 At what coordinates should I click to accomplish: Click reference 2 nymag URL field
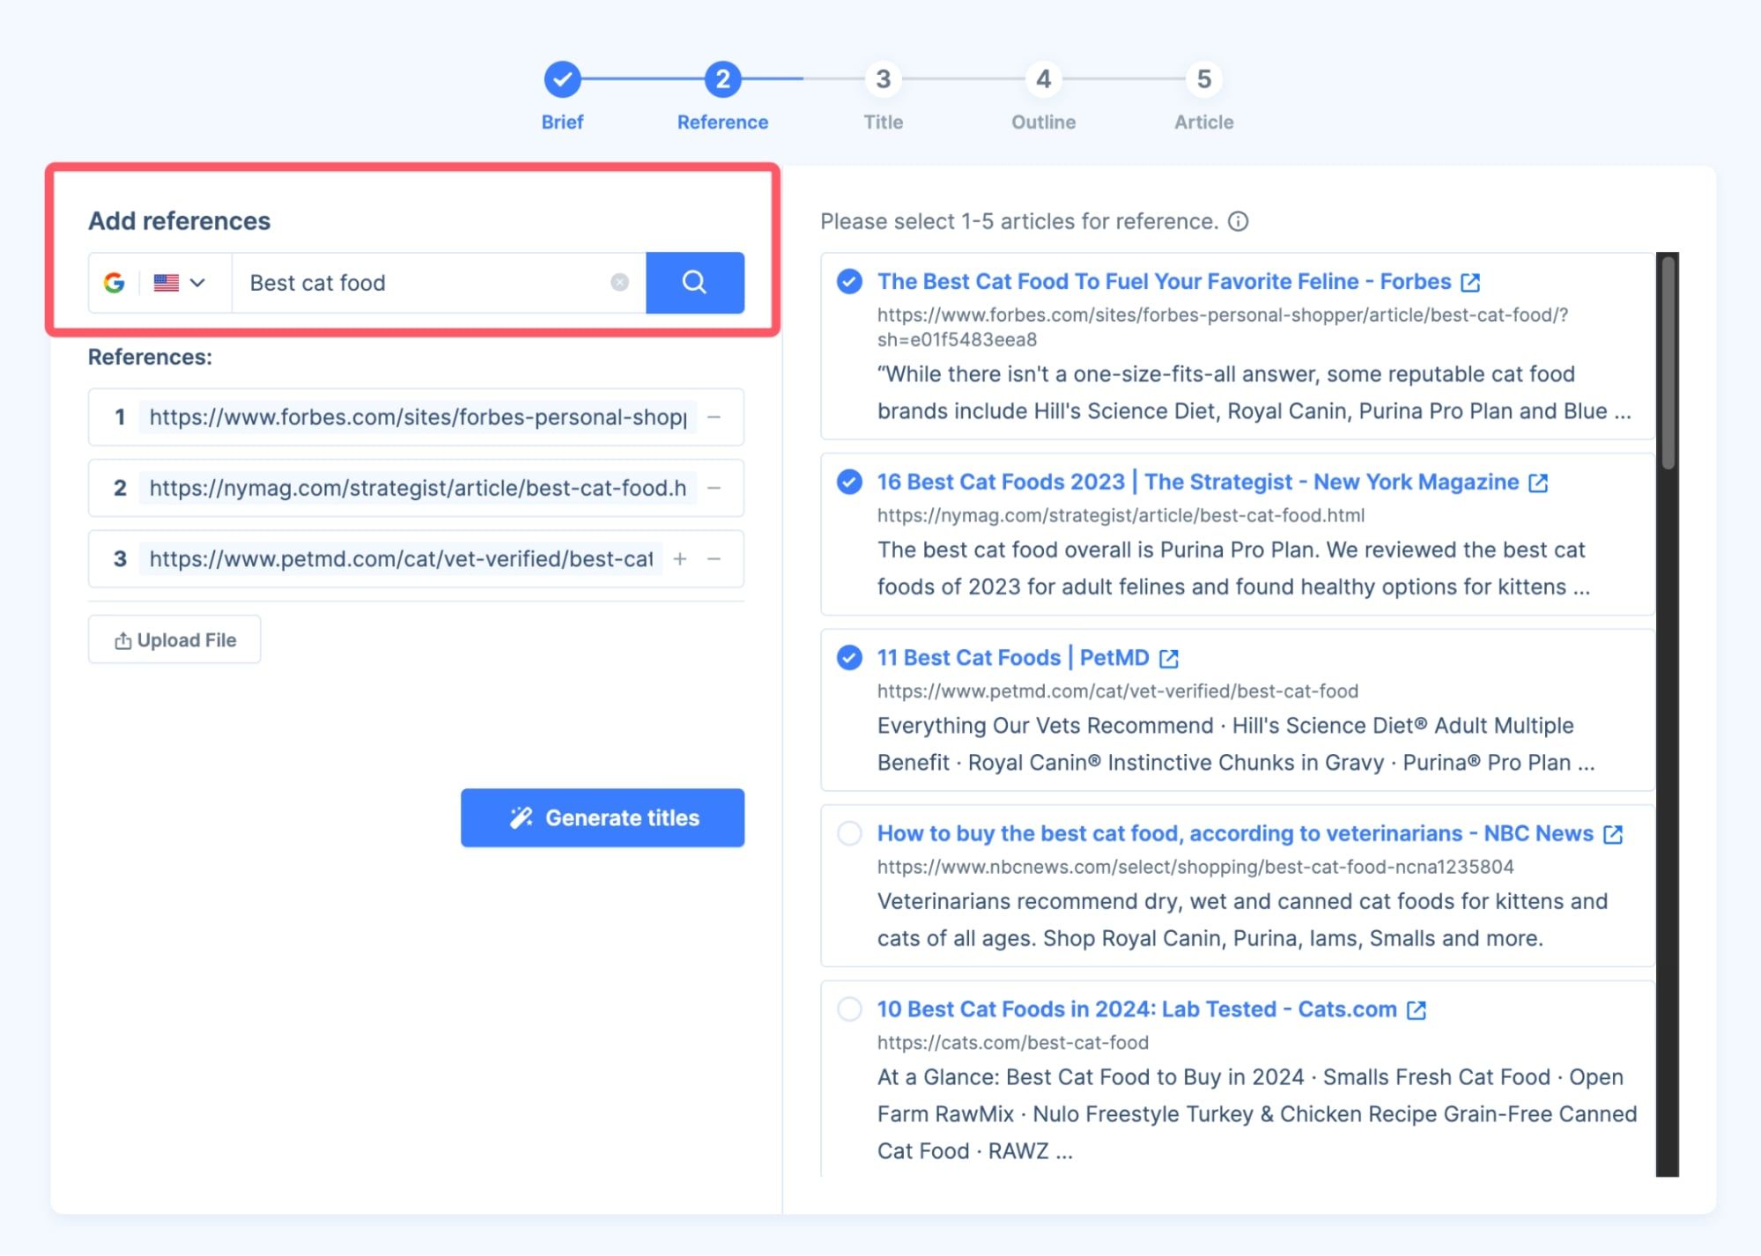tap(418, 488)
